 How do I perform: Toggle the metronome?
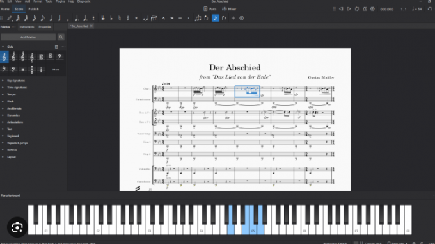click(365, 9)
